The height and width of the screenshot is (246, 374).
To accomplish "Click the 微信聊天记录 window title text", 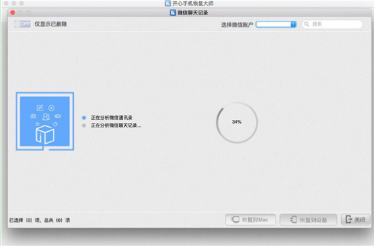I will 193,13.
